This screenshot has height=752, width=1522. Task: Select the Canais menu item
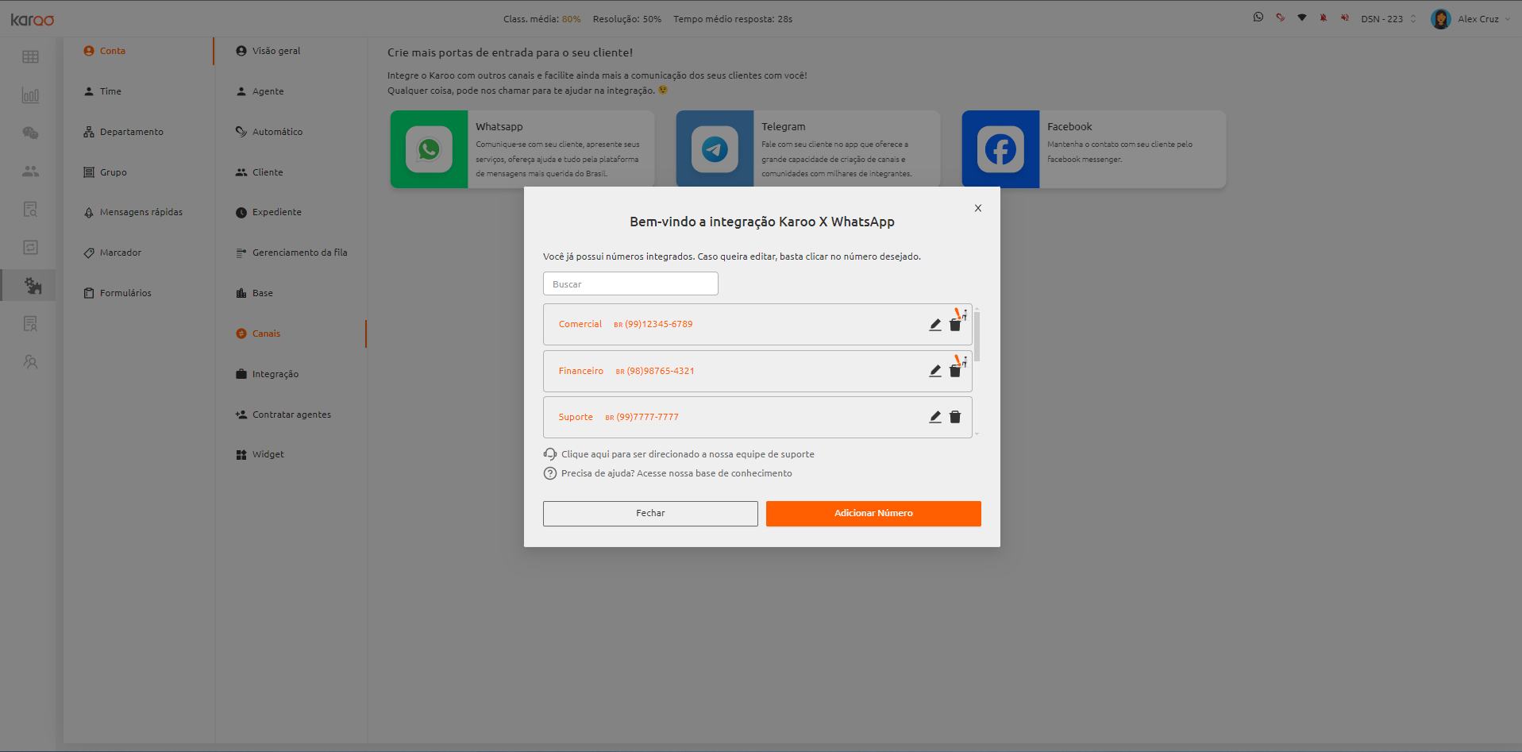coord(266,334)
